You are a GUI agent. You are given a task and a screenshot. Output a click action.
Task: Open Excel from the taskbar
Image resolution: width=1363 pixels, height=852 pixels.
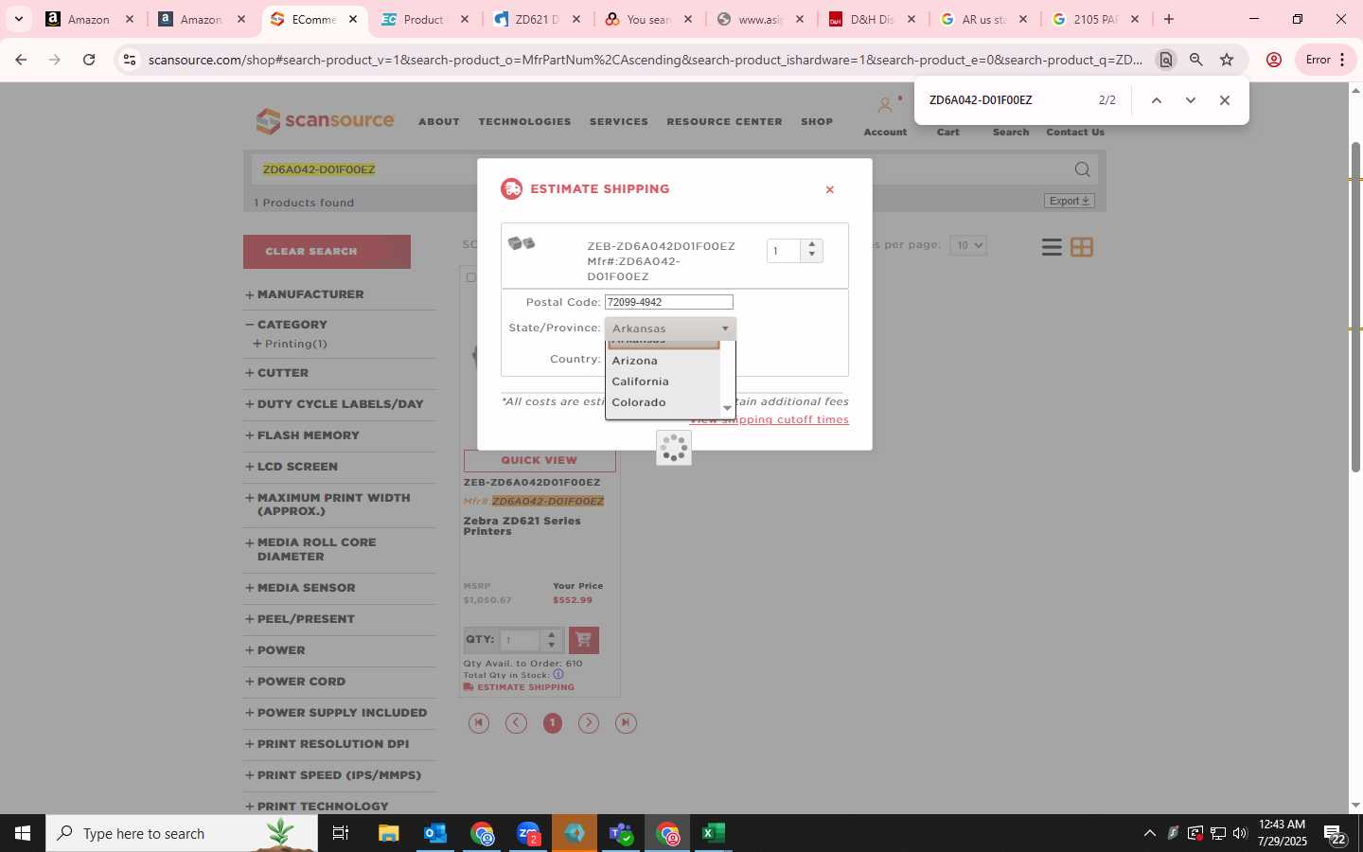coord(714,833)
